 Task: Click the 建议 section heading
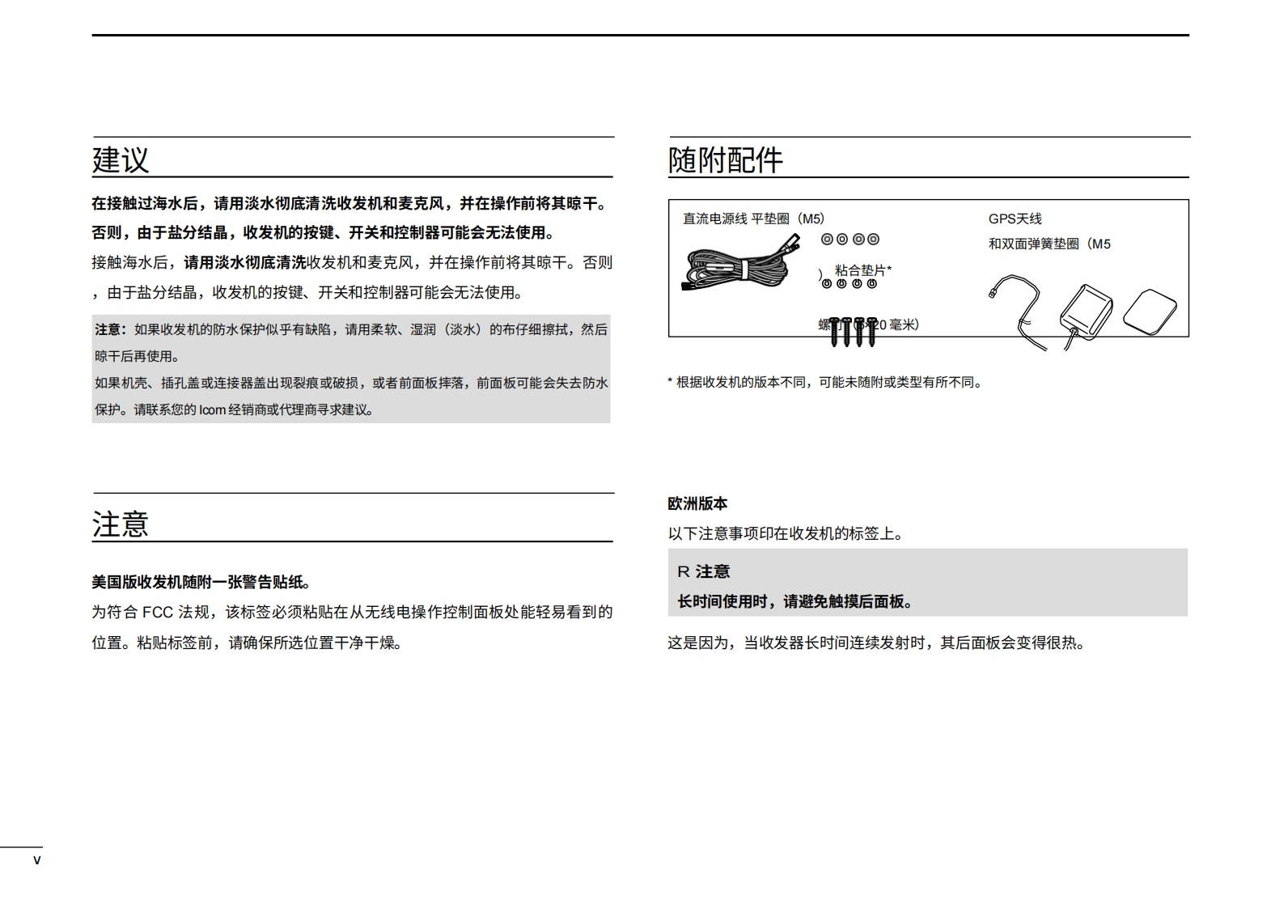pyautogui.click(x=121, y=159)
